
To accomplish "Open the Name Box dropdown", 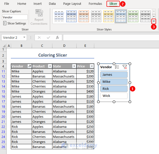I will tap(24, 37).
